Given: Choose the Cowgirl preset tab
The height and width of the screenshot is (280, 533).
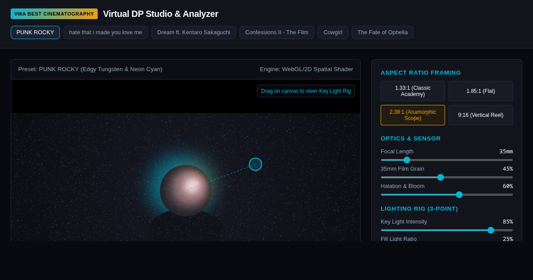Looking at the screenshot, I should point(333,32).
